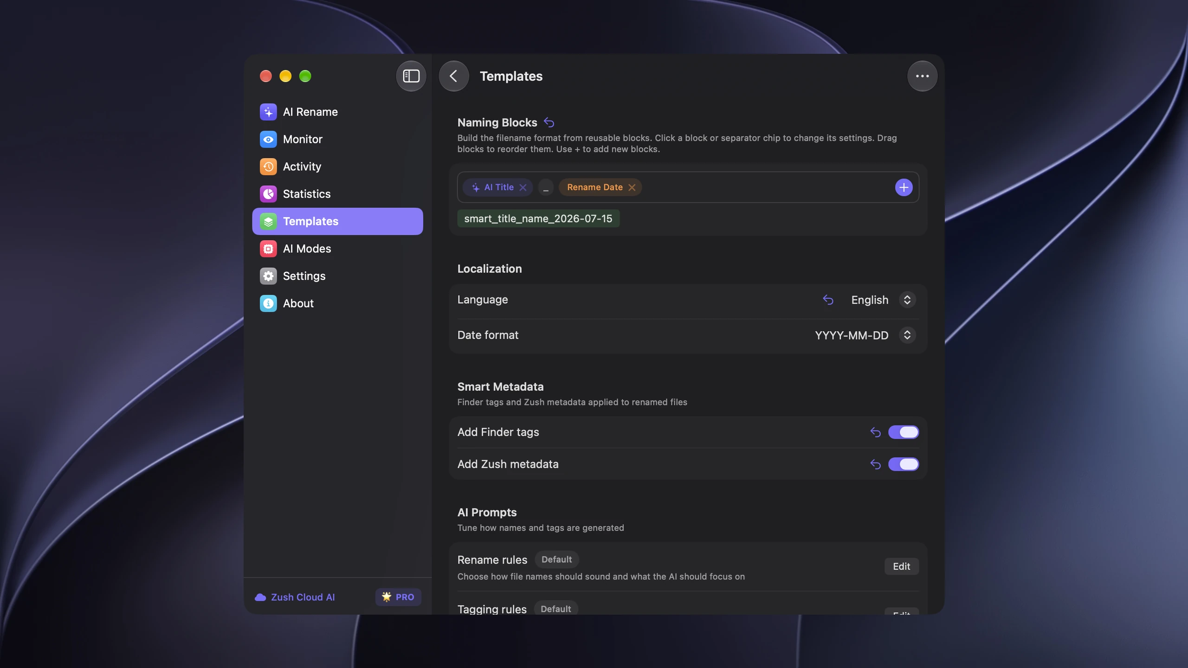Disable the Add Finder tags switch
The height and width of the screenshot is (668, 1188).
[x=903, y=432]
